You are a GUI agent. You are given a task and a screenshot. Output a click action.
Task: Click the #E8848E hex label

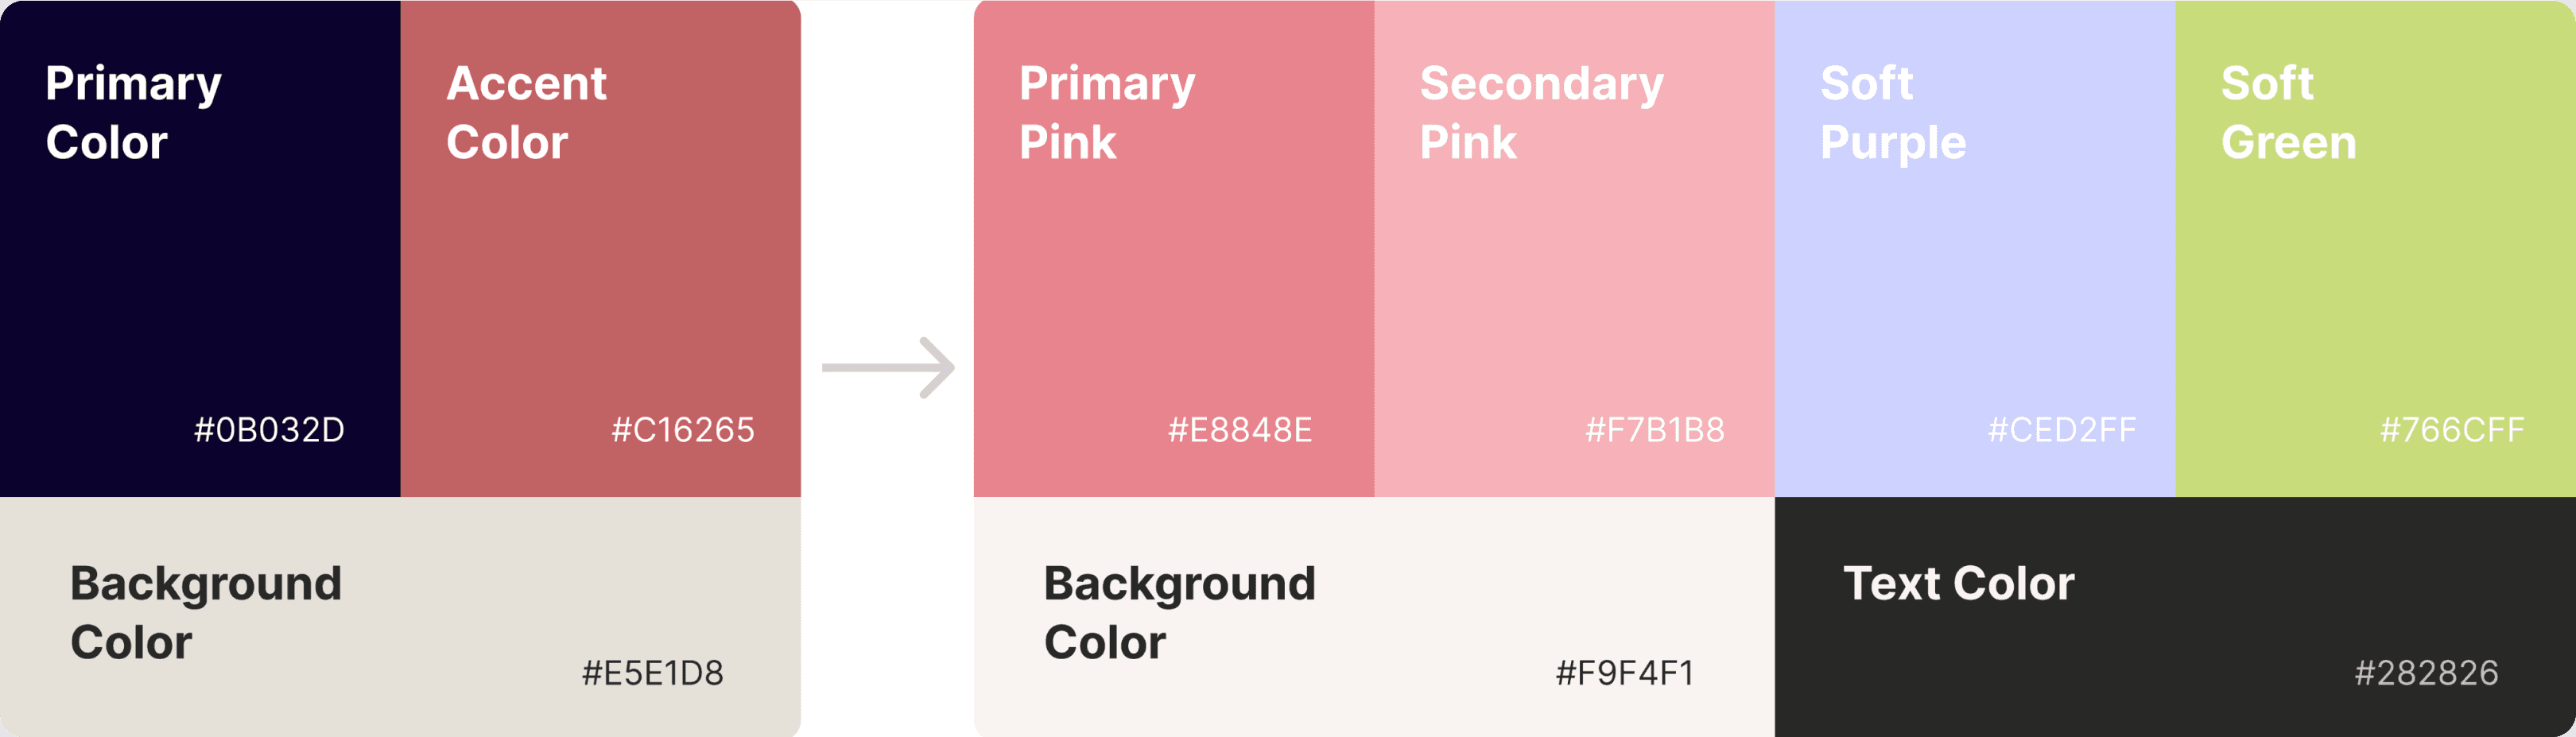[x=1240, y=430]
